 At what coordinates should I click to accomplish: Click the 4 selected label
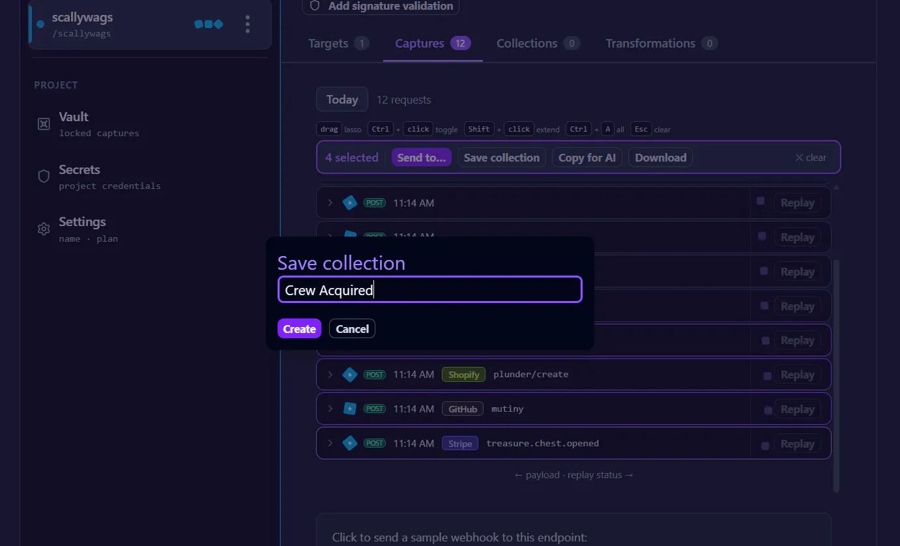click(352, 158)
